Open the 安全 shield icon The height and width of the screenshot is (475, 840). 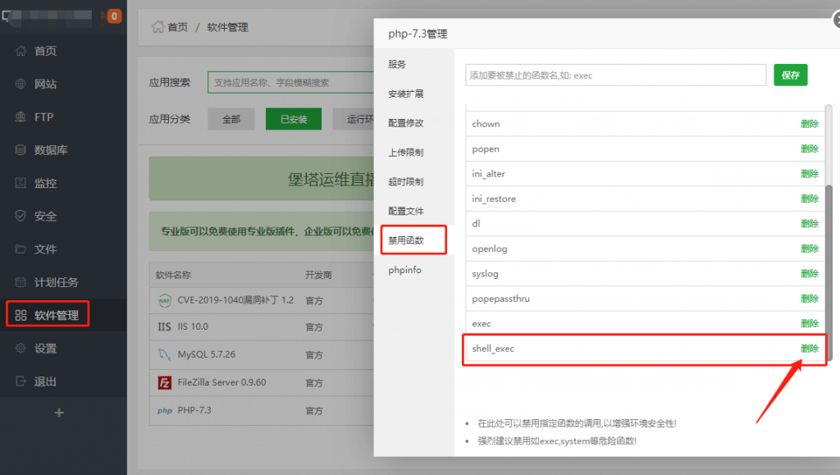(21, 217)
